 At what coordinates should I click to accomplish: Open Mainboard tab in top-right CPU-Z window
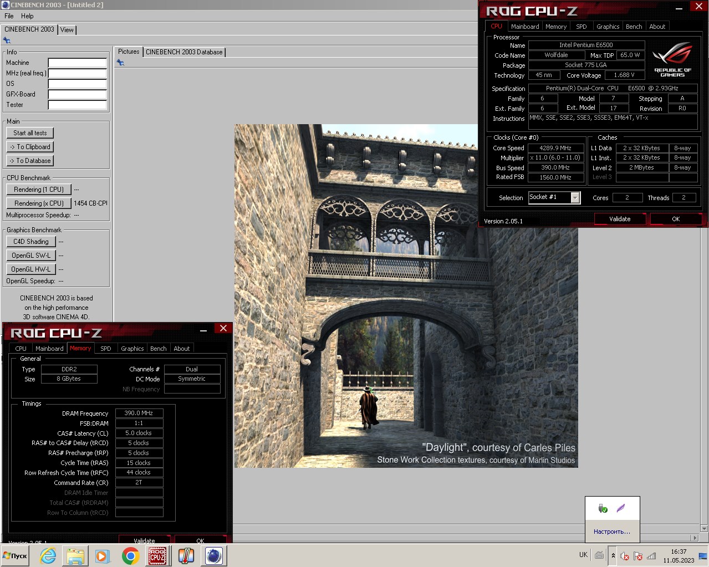pos(525,27)
